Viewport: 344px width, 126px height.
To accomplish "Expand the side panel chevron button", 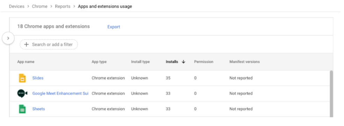I will (x=8, y=38).
